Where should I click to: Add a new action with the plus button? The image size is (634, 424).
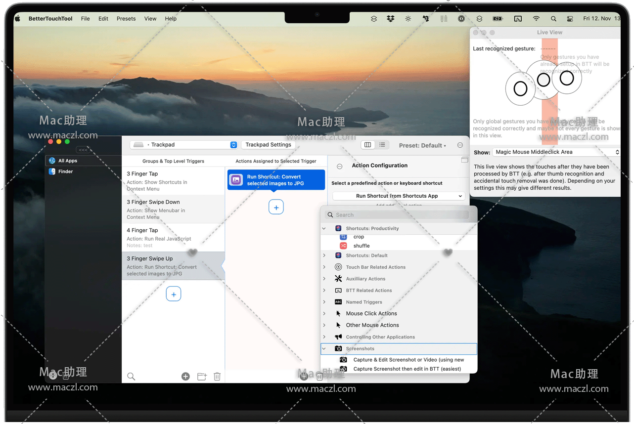pos(276,208)
